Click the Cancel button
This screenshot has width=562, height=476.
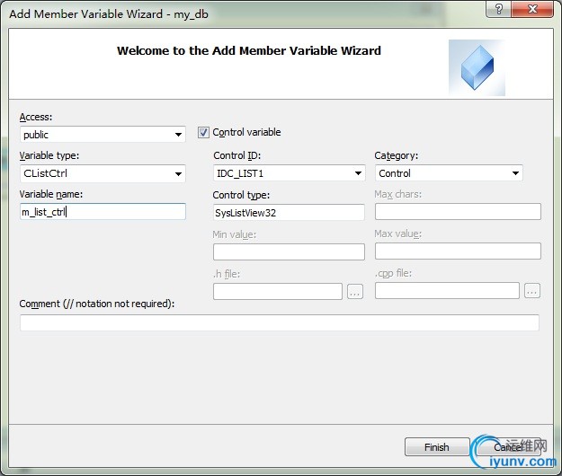508,447
